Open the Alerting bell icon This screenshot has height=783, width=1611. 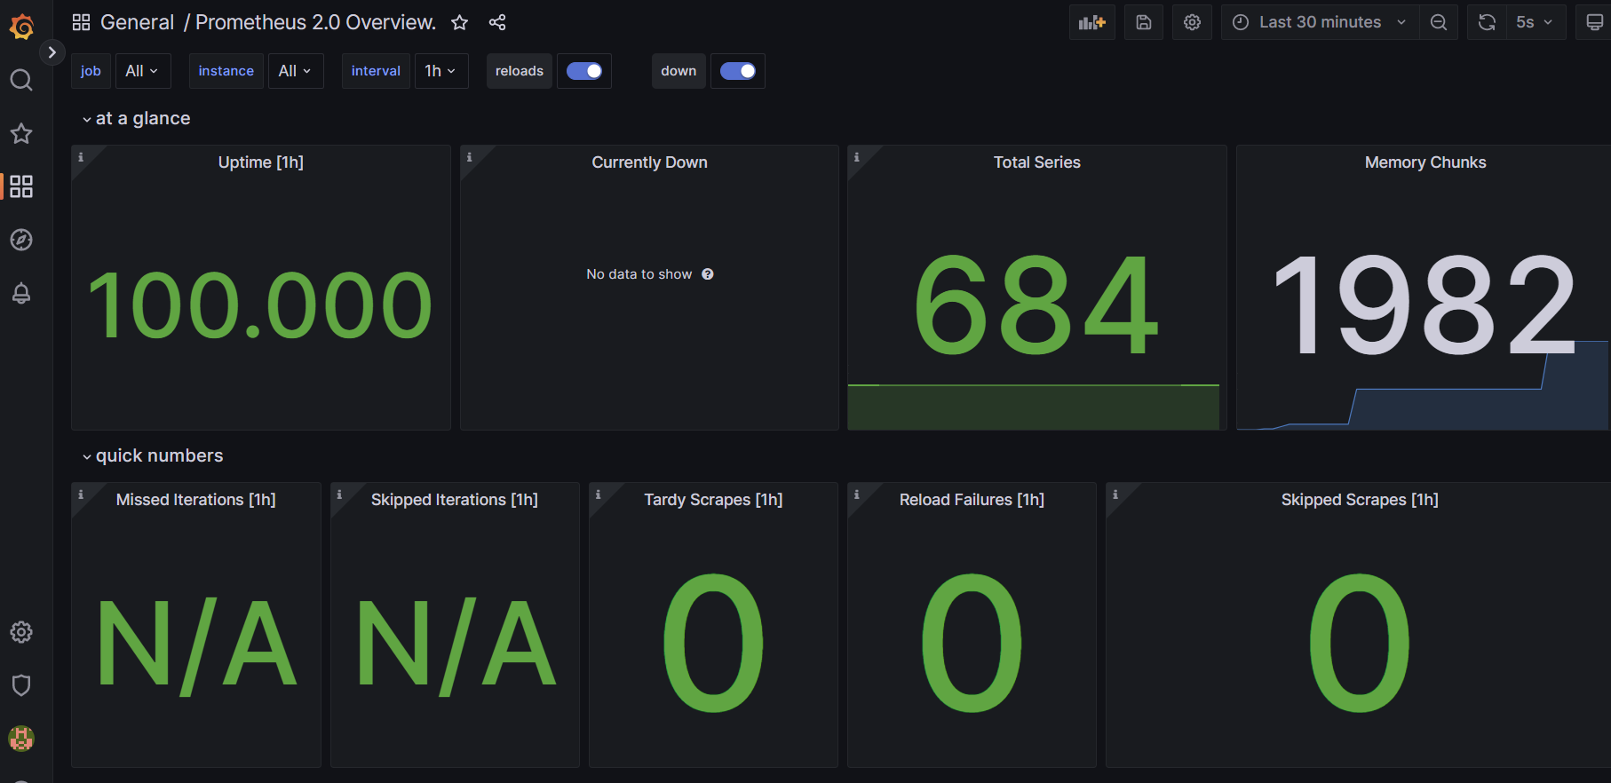coord(21,293)
